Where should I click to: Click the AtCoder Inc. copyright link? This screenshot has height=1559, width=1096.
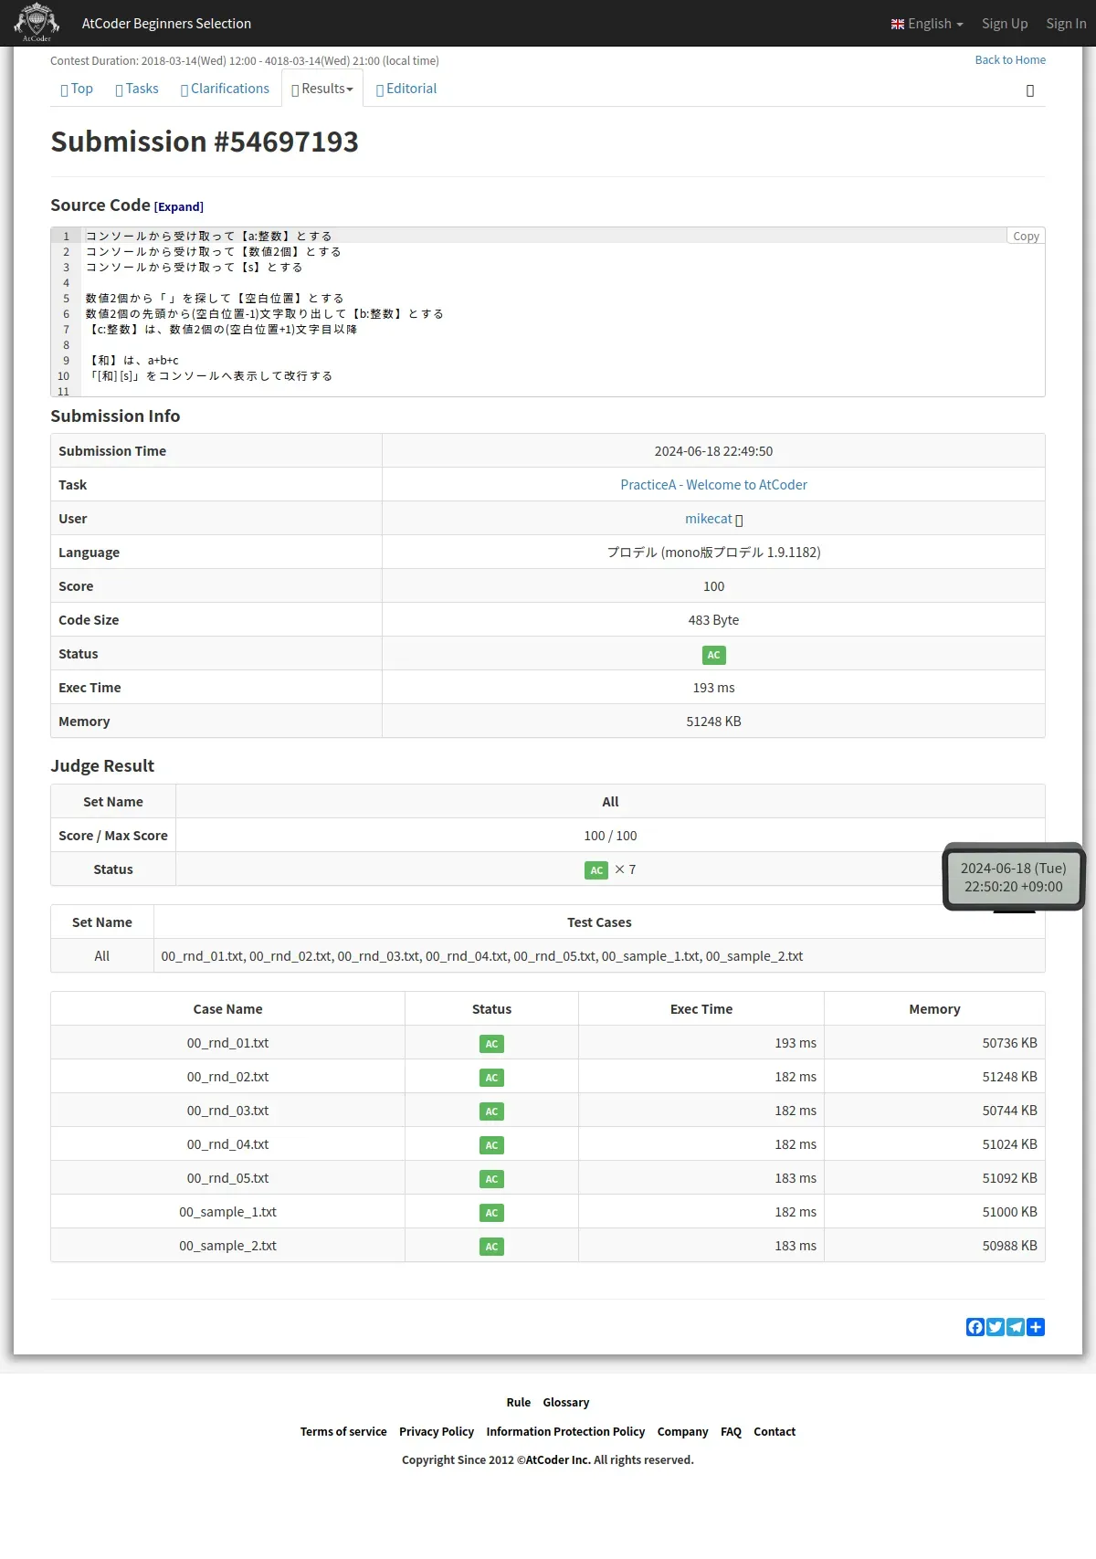tap(558, 1460)
